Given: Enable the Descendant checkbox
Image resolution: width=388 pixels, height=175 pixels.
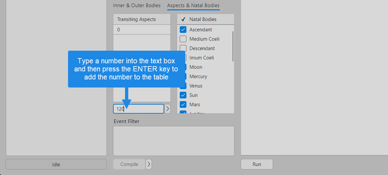Looking at the screenshot, I should (x=183, y=48).
